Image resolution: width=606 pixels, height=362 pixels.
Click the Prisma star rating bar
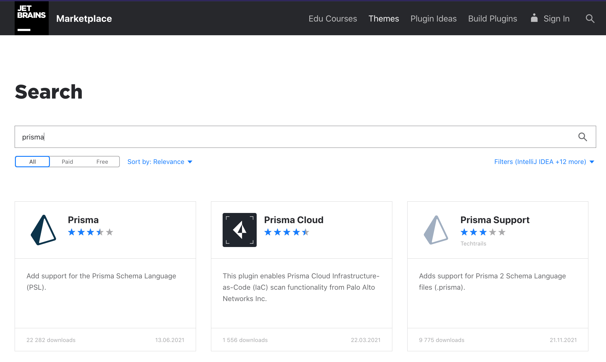click(90, 232)
